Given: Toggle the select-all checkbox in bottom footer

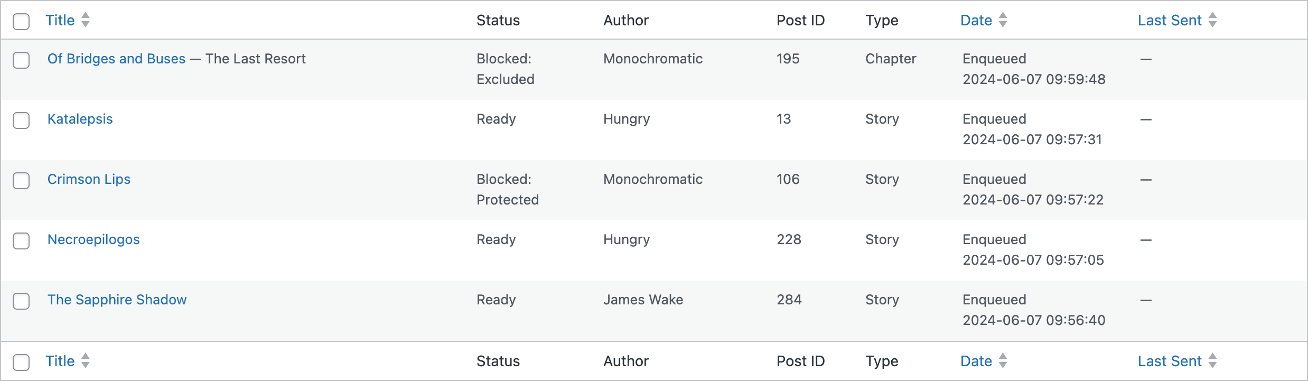Looking at the screenshot, I should tap(21, 363).
